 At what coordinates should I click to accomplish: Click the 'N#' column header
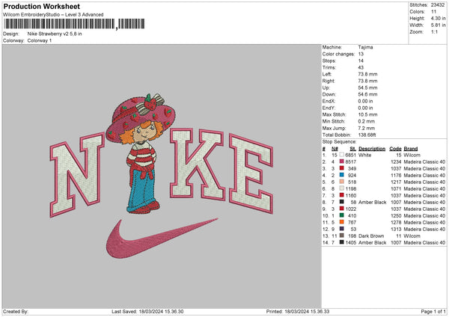tap(335, 149)
